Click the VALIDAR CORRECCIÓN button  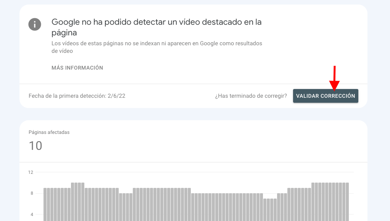coord(326,96)
